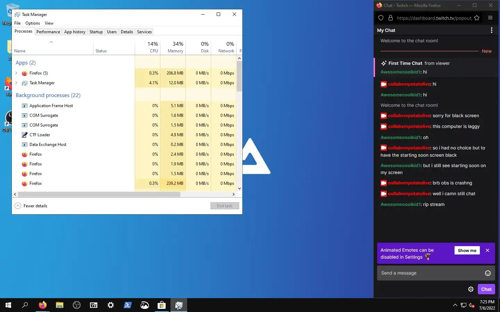
Task: Open Task Manager File menu
Action: [x=17, y=23]
